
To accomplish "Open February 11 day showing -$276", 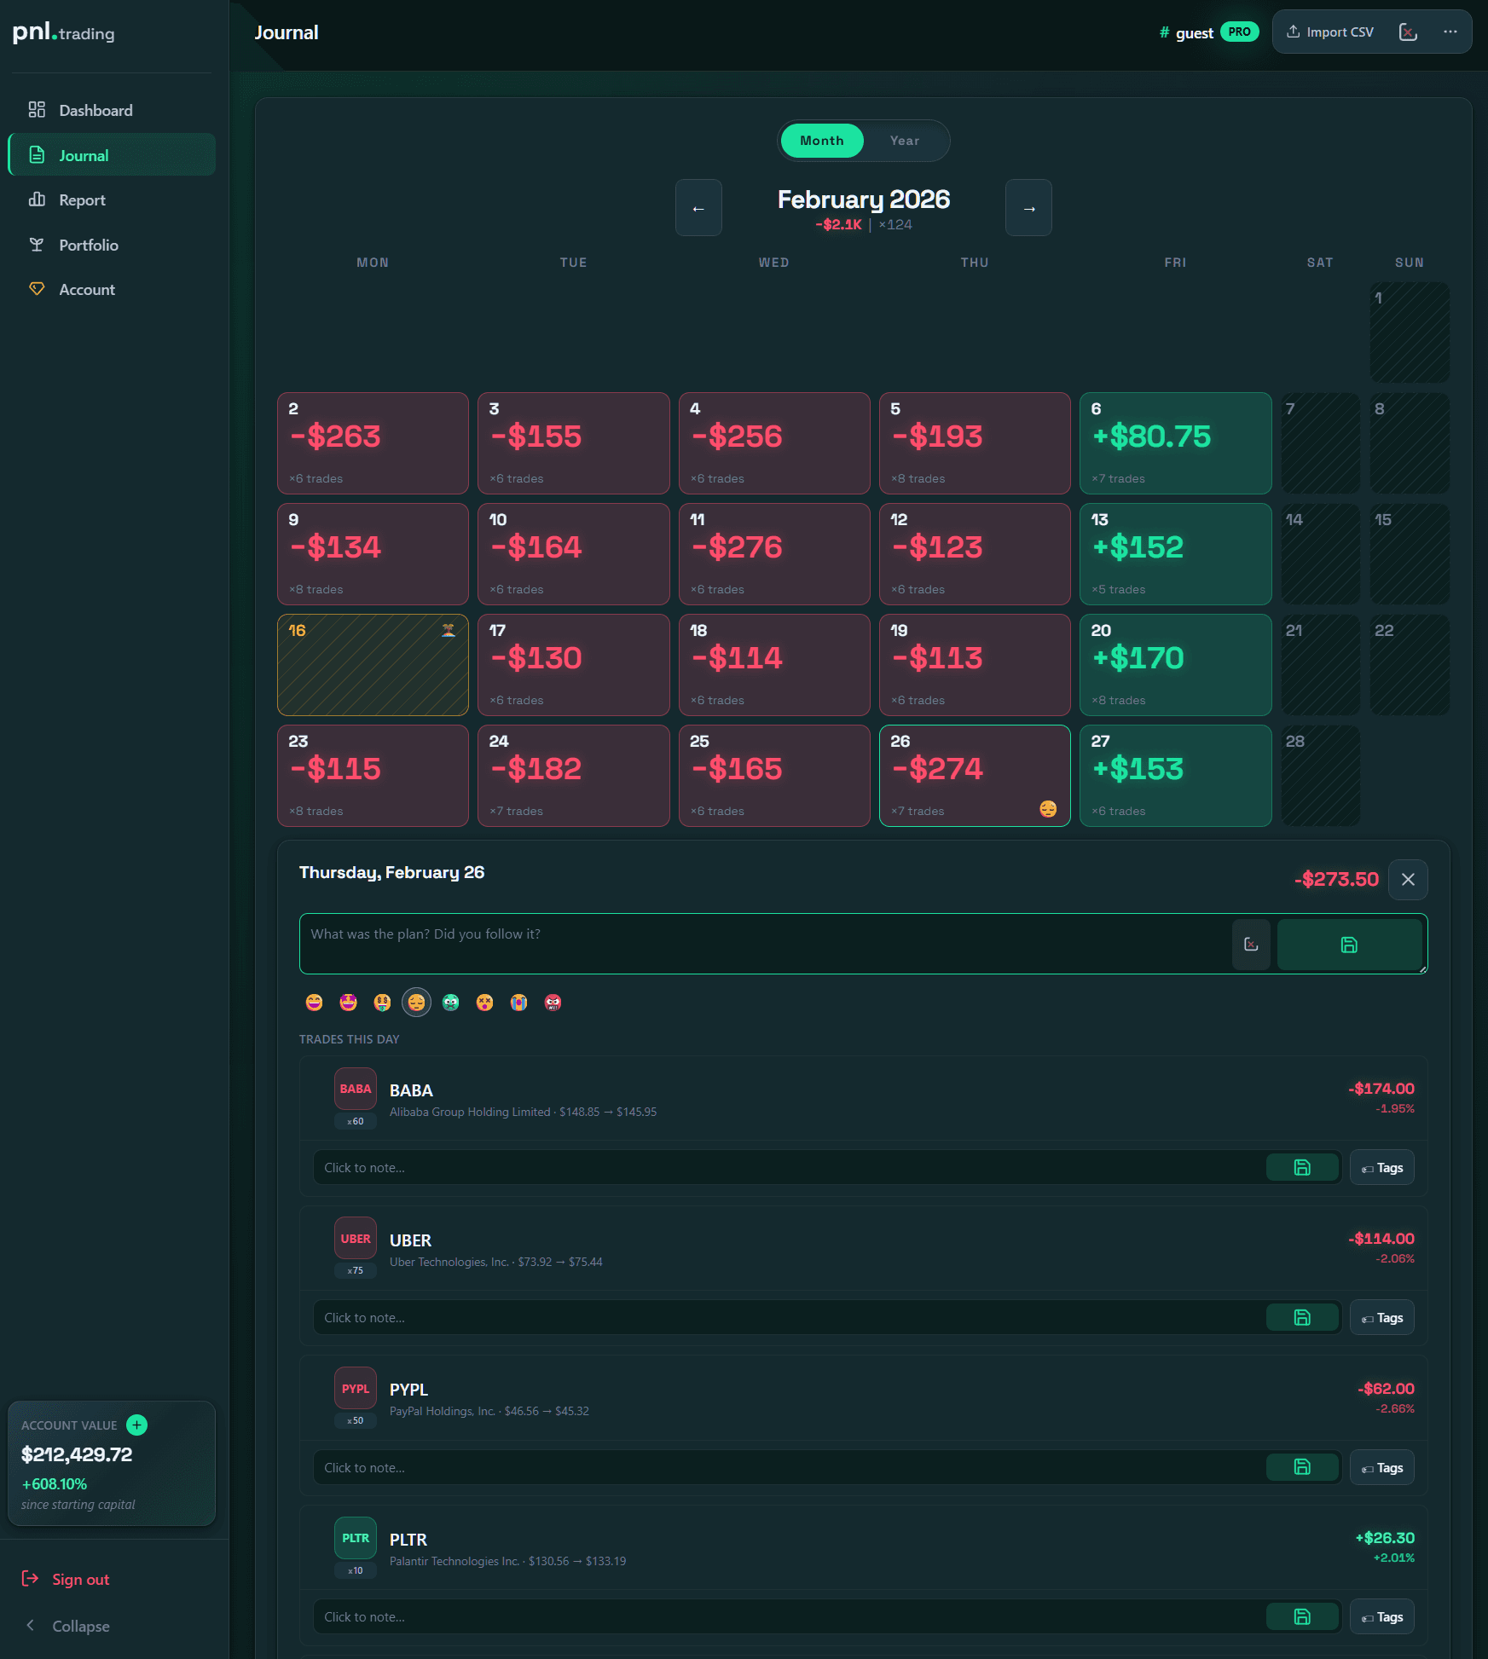I will pos(774,554).
